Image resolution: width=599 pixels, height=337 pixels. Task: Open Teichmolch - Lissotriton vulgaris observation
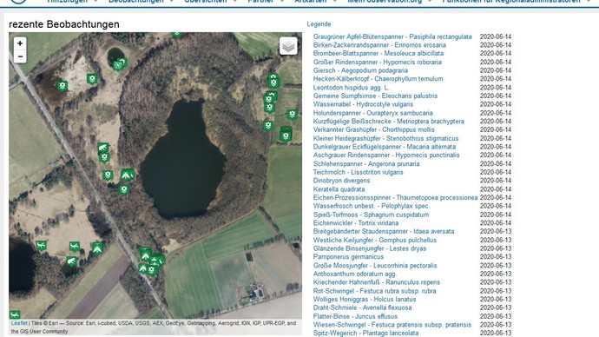pyautogui.click(x=358, y=172)
